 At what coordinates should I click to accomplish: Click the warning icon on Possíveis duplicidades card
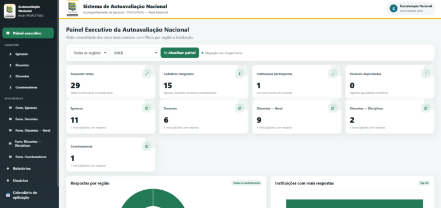click(x=425, y=74)
